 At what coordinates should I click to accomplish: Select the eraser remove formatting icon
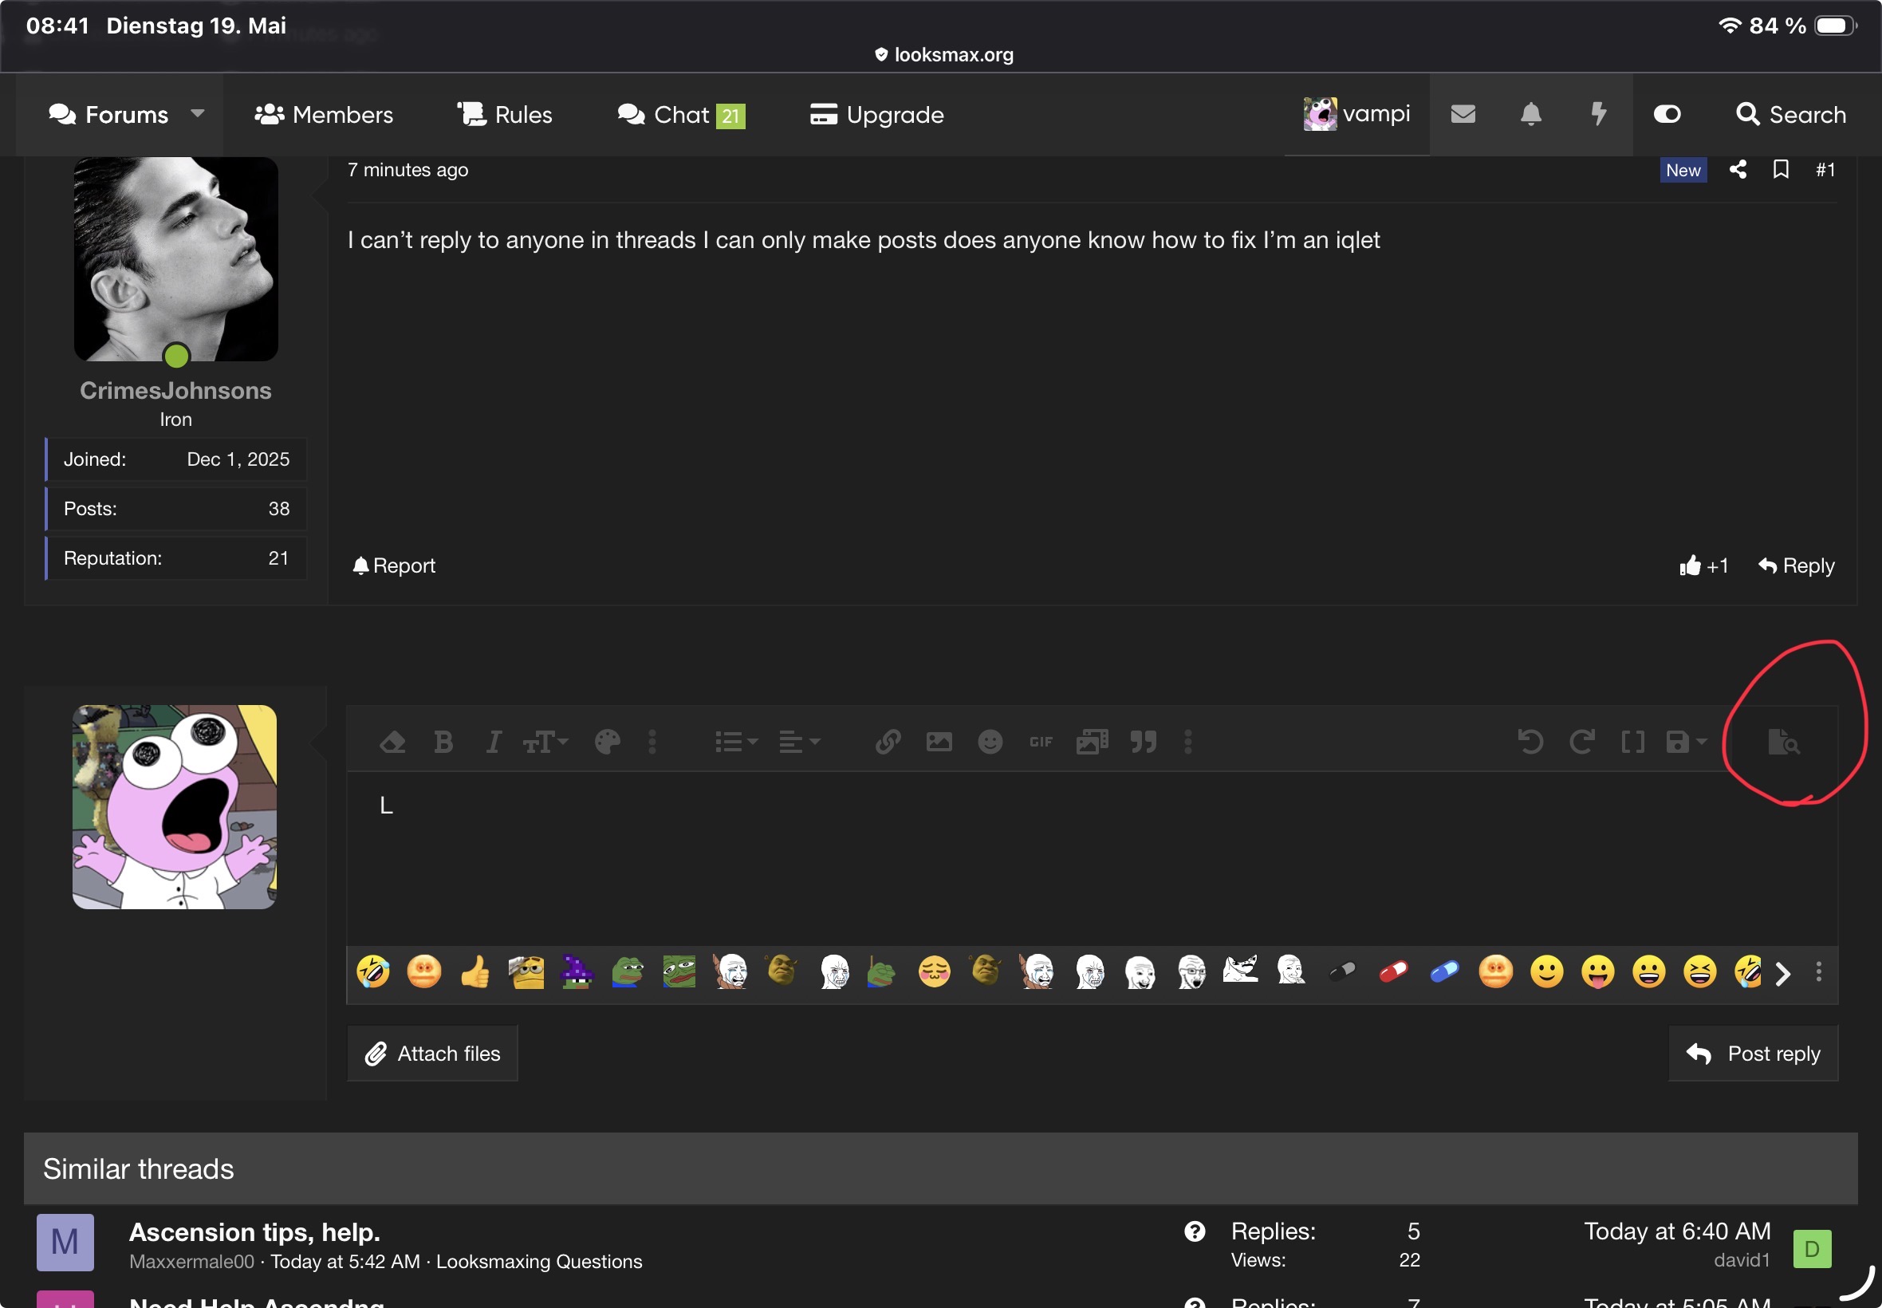tap(392, 742)
